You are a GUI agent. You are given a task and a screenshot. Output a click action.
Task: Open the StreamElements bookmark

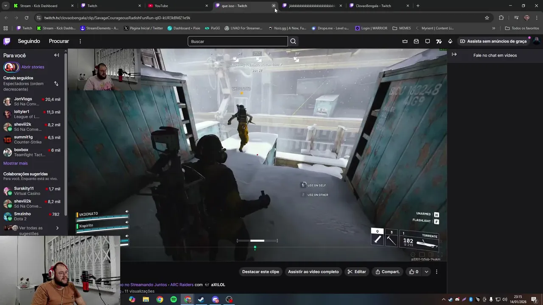click(99, 28)
